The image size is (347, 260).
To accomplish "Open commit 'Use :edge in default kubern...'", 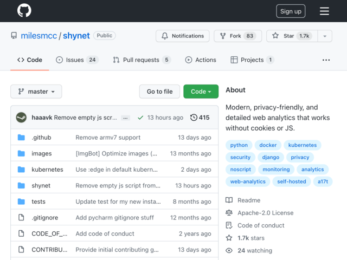I will point(117,170).
